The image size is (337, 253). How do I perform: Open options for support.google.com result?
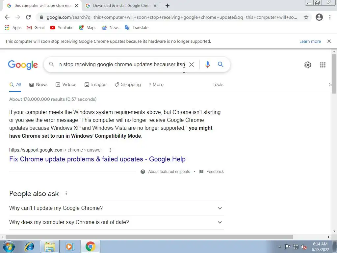[x=110, y=150]
